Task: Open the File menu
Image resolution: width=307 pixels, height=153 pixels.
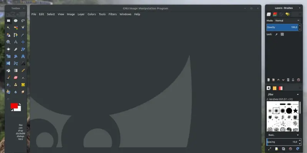Action: 34,14
